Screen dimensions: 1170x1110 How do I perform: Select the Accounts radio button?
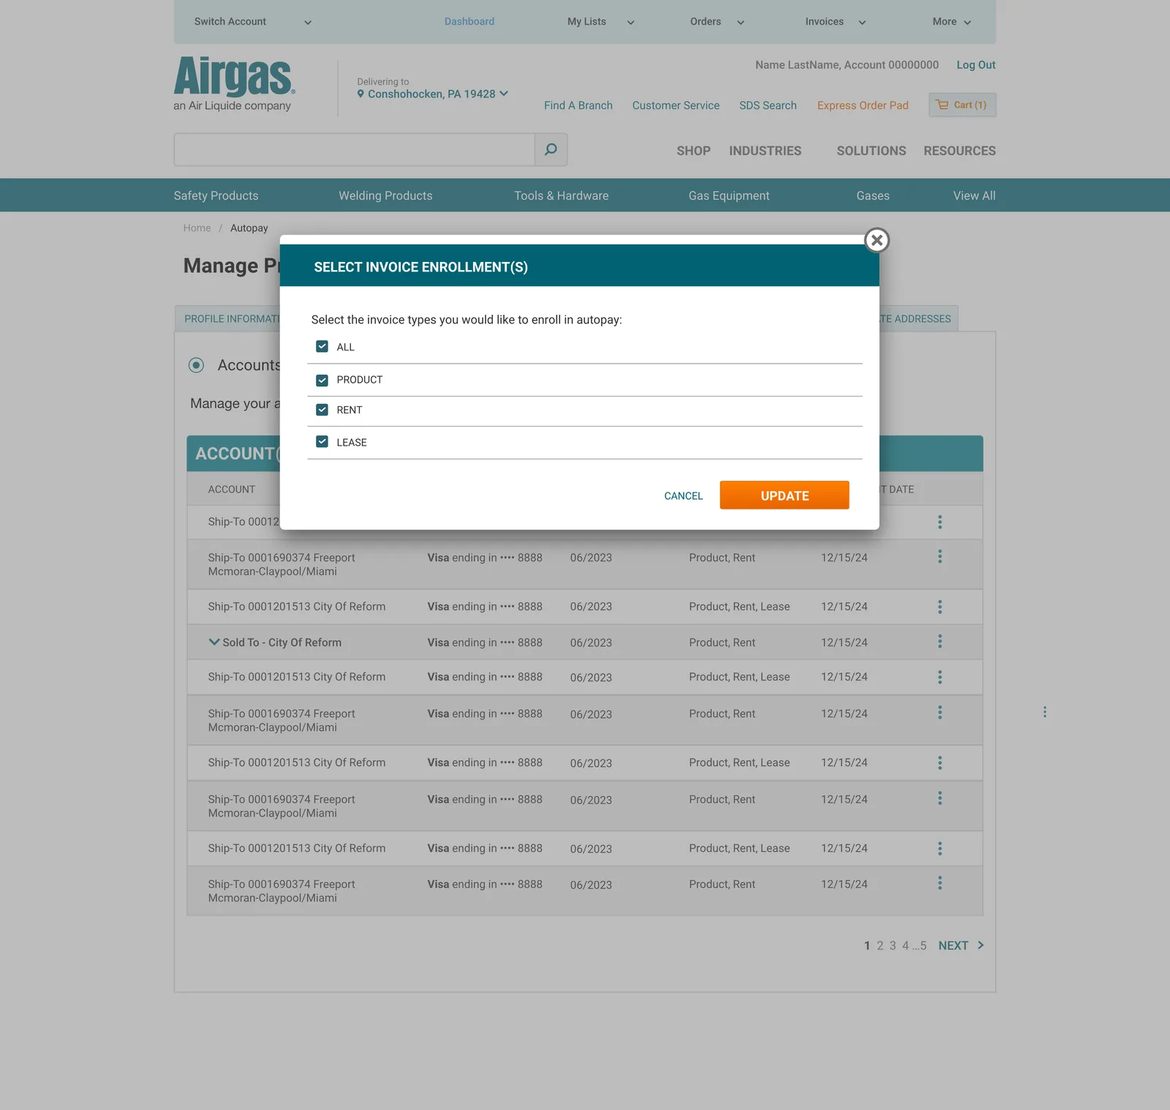point(196,365)
